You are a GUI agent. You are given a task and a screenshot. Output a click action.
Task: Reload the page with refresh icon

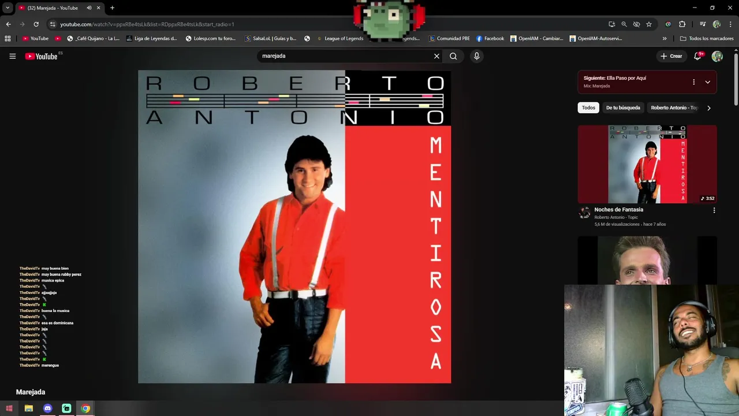click(x=36, y=24)
